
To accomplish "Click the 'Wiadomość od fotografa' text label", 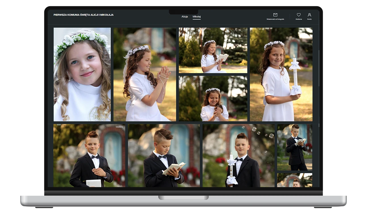I will [x=275, y=19].
